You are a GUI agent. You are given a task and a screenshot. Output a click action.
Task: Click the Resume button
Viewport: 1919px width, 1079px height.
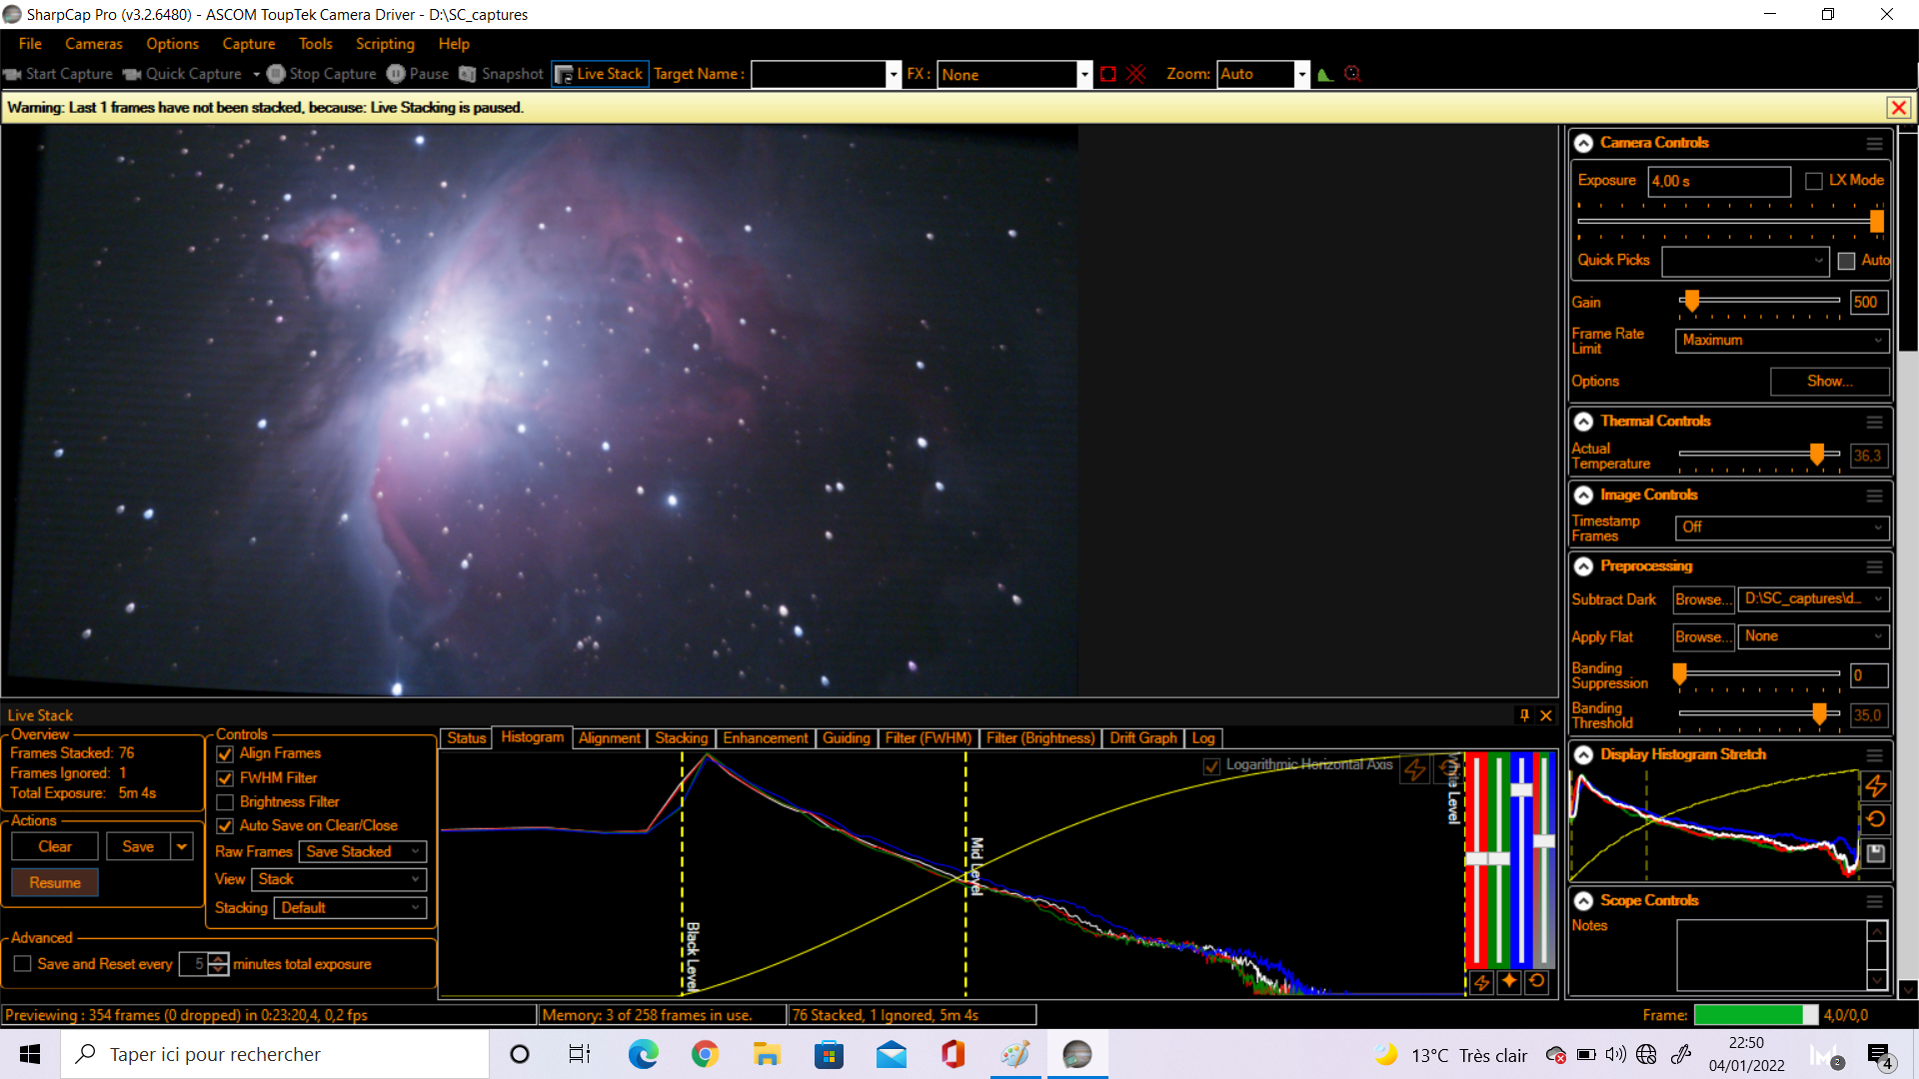coord(55,883)
